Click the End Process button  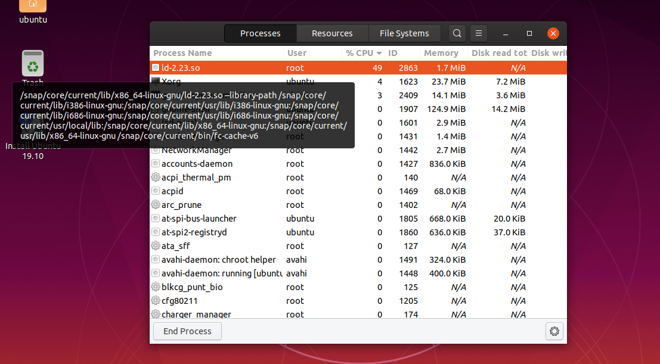click(187, 331)
